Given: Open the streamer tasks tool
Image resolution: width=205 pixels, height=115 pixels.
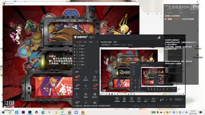Looking at the screenshot, I should coord(95,78).
